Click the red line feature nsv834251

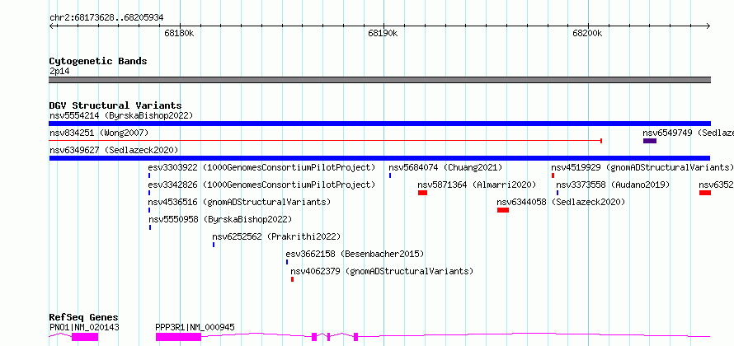click(325, 140)
